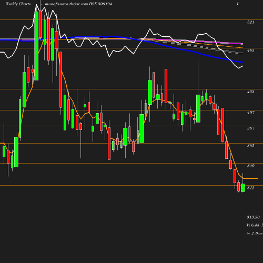
Task: Click the 'Weekly Charts' title text
Action: tap(18, 4)
